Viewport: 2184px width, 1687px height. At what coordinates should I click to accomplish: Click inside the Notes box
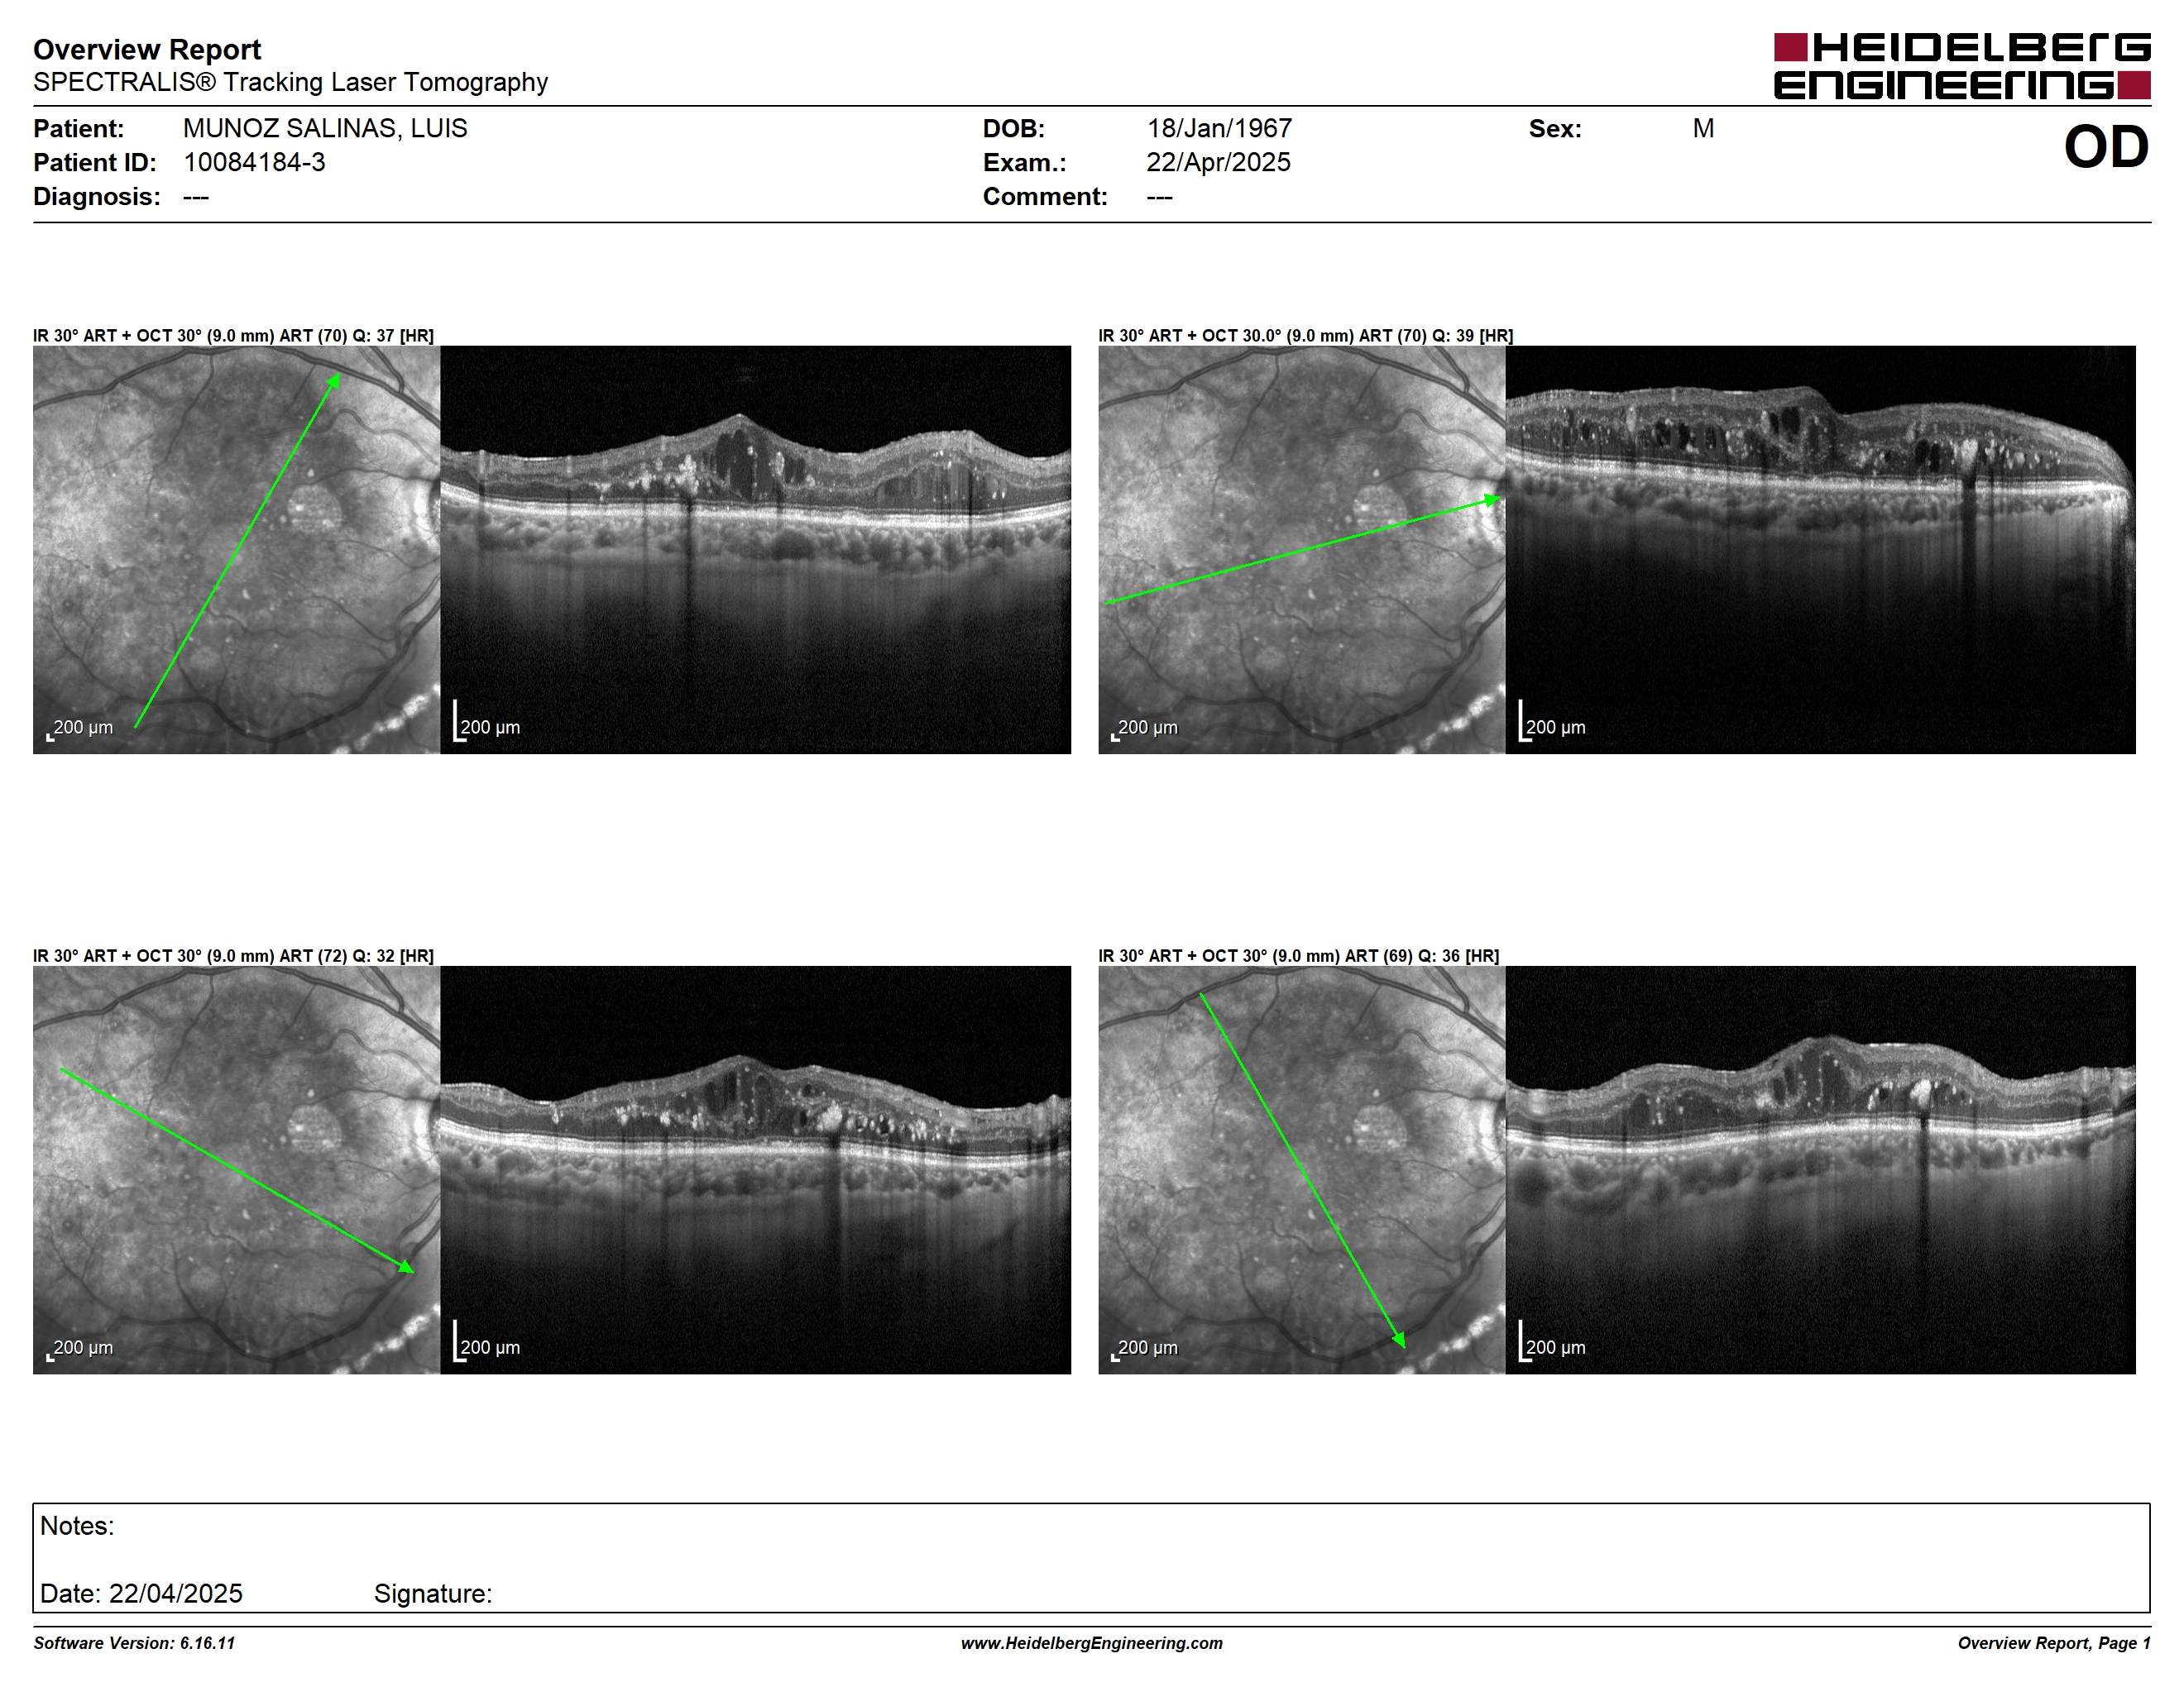(1091, 1557)
